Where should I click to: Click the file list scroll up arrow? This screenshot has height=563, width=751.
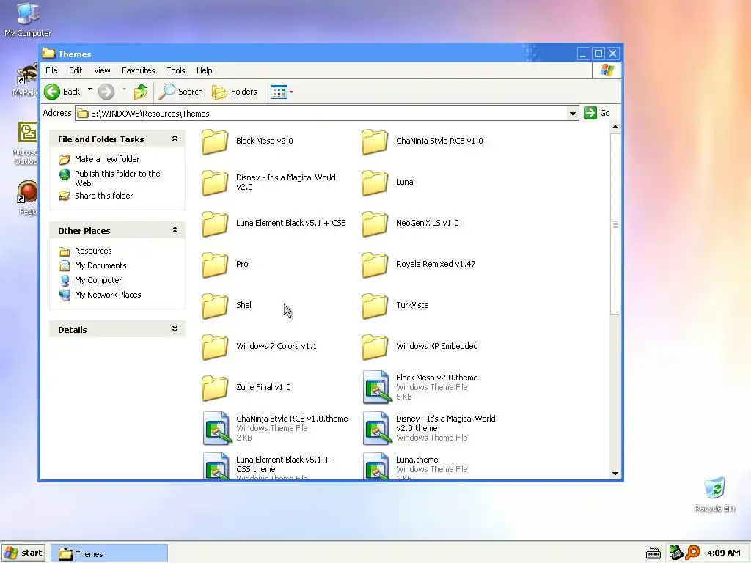615,128
